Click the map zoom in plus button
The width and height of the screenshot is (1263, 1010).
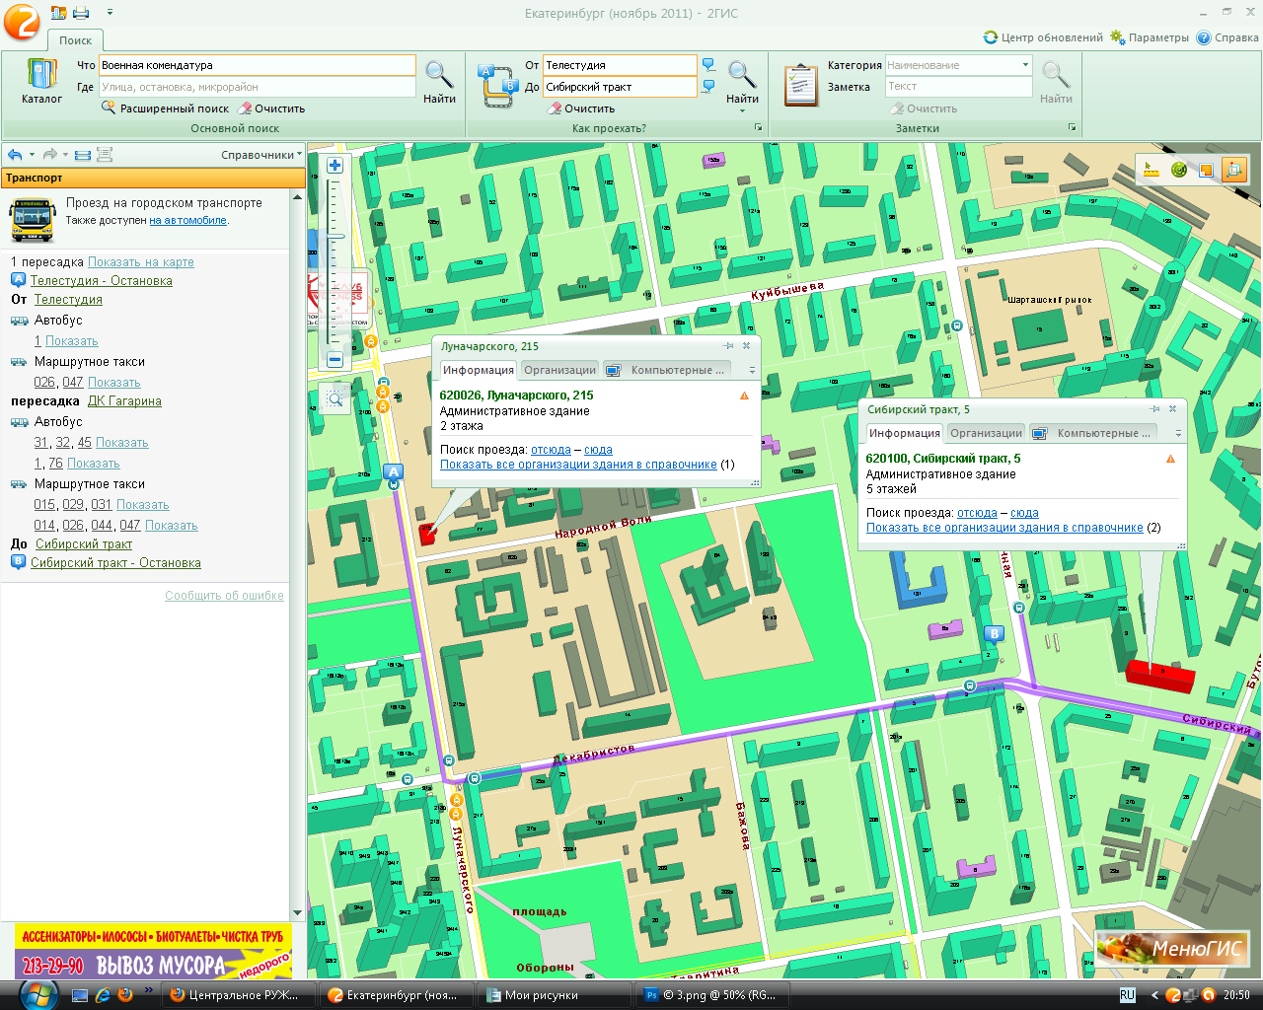click(335, 166)
